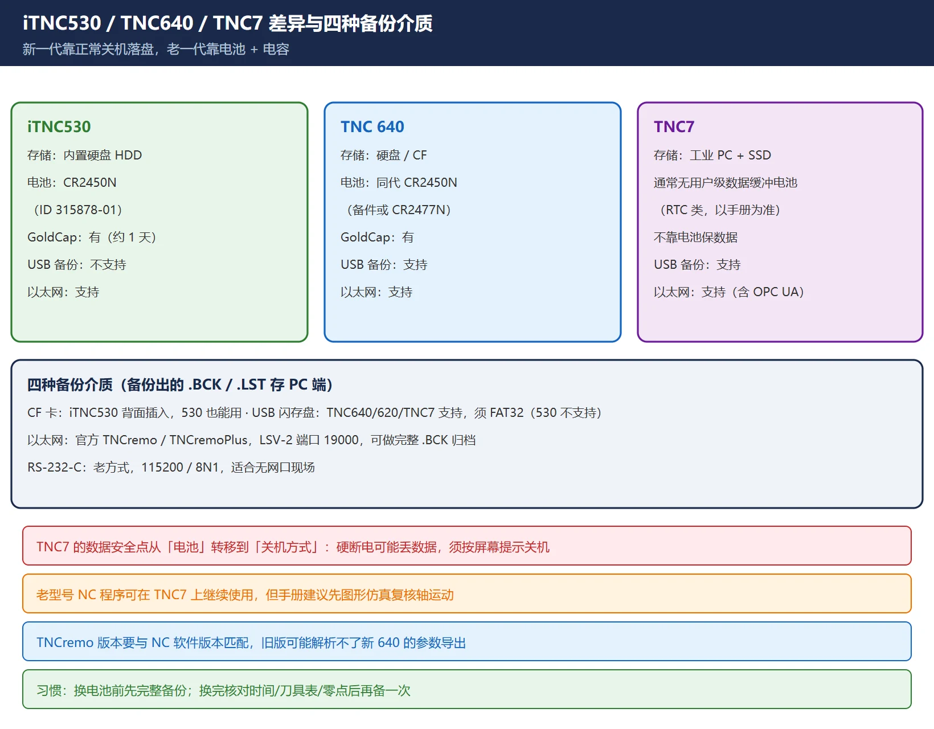Viewport: 934px width, 729px height.
Task: Click the green note "习惯：换电池前先完整备份"
Action: [467, 689]
